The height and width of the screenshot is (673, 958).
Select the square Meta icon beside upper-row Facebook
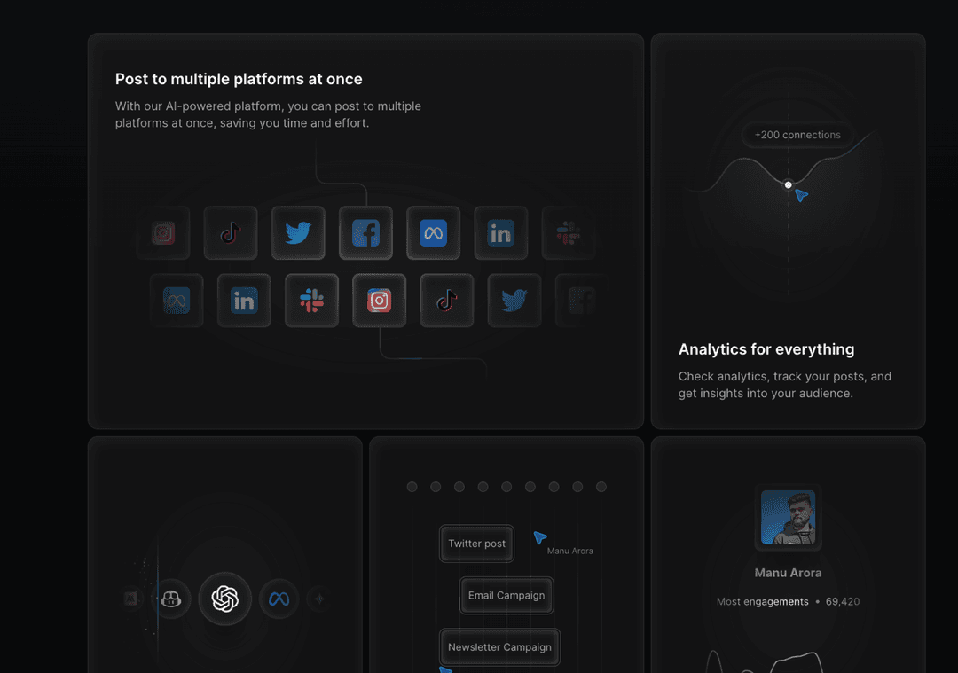pyautogui.click(x=433, y=232)
